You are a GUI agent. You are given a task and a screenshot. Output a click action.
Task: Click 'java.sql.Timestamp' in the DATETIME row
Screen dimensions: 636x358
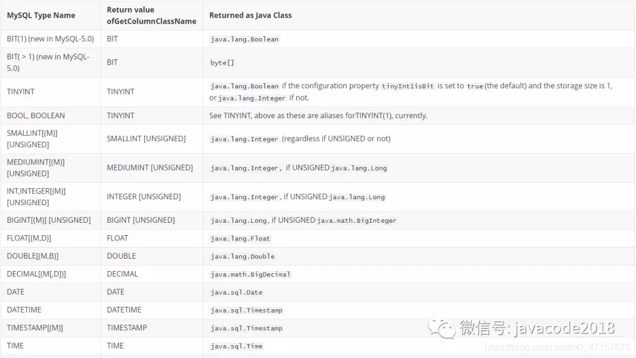click(246, 310)
